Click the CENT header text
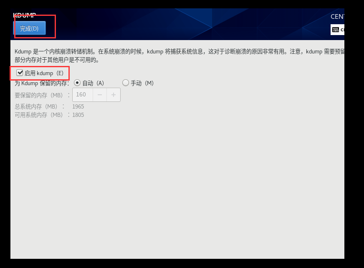This screenshot has height=268, width=364. [x=338, y=17]
